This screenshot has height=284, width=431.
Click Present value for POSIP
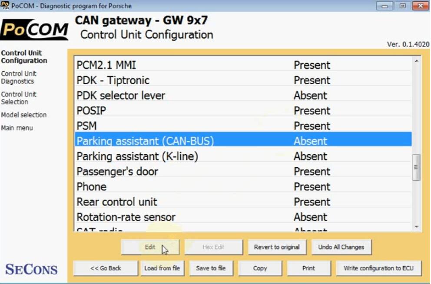312,111
